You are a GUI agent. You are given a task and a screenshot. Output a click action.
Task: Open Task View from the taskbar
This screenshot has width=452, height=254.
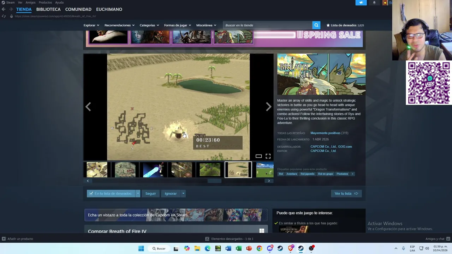[x=176, y=248]
